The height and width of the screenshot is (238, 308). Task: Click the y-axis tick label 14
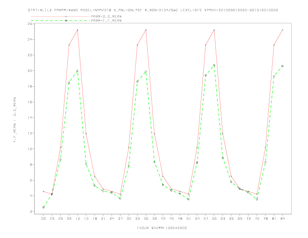coord(30,117)
